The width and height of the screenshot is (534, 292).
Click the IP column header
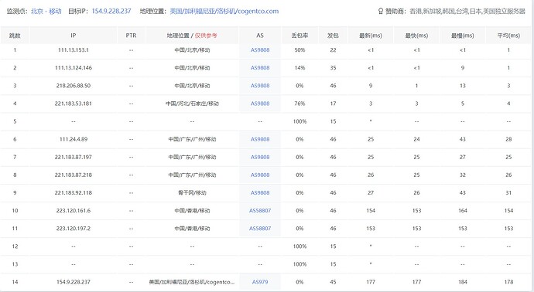74,36
